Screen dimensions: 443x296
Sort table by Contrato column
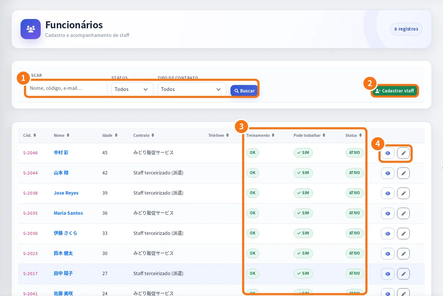pos(144,135)
